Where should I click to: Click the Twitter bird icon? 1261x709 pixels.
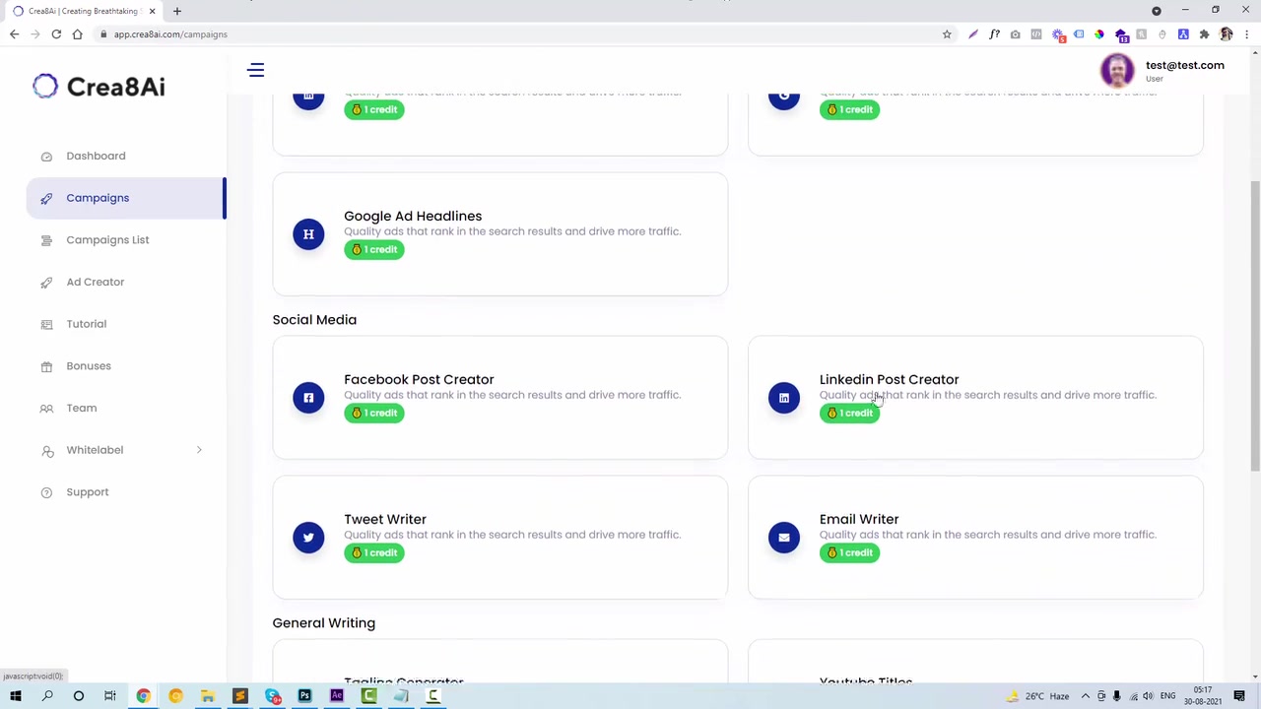coord(308,538)
